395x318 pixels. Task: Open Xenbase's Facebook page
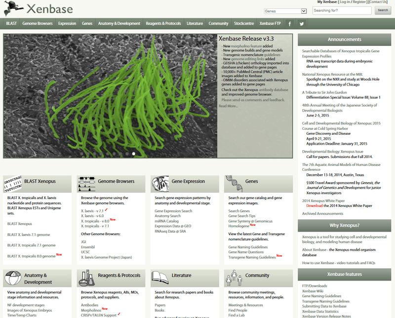point(290,23)
